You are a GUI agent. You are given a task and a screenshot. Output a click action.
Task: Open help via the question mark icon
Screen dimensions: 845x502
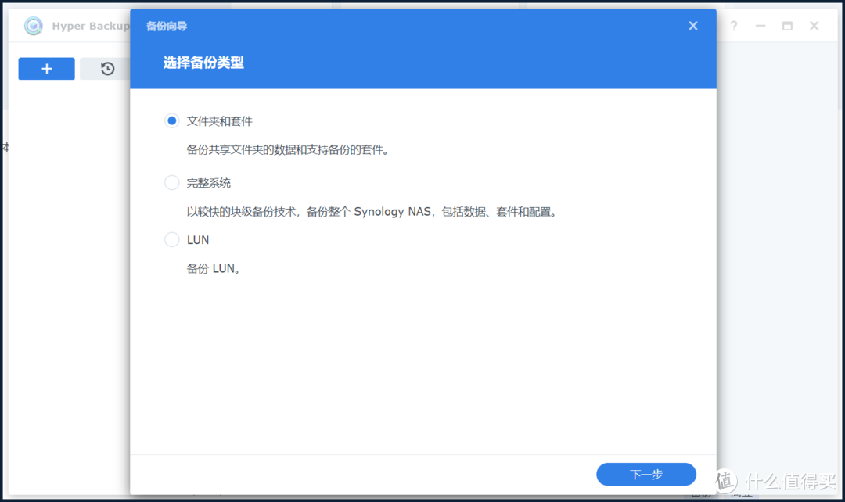click(x=733, y=26)
